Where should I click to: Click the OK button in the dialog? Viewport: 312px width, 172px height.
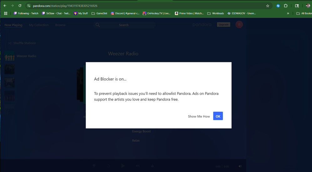218,116
